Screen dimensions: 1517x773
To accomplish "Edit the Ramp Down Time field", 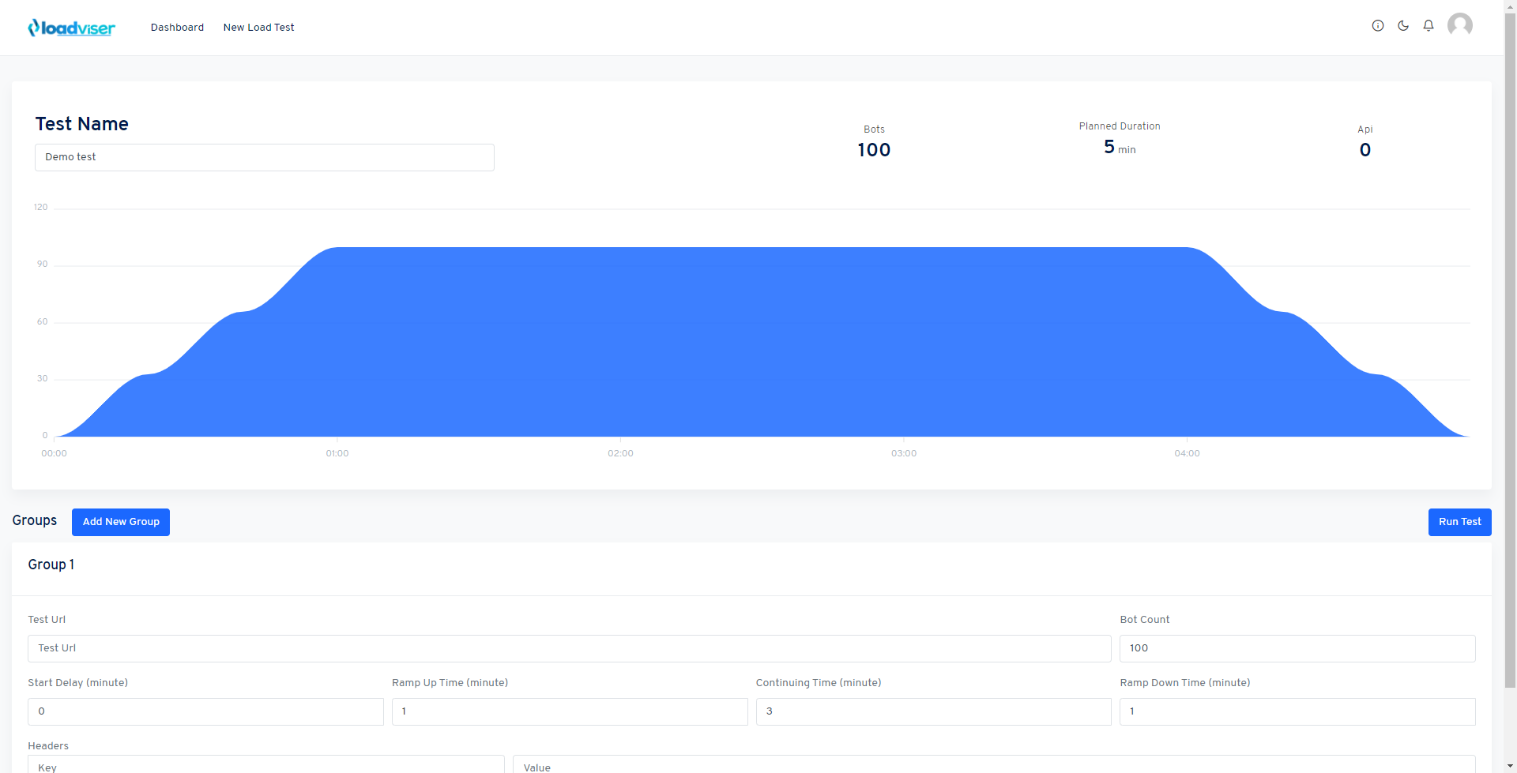I will (1297, 711).
